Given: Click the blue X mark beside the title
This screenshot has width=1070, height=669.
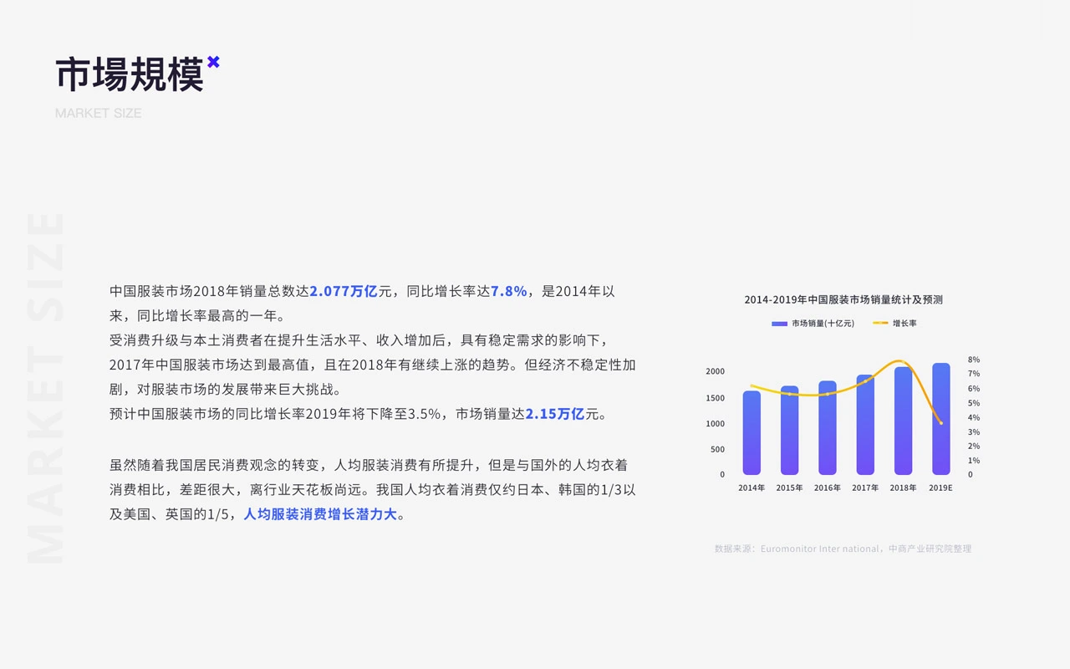Looking at the screenshot, I should [213, 62].
